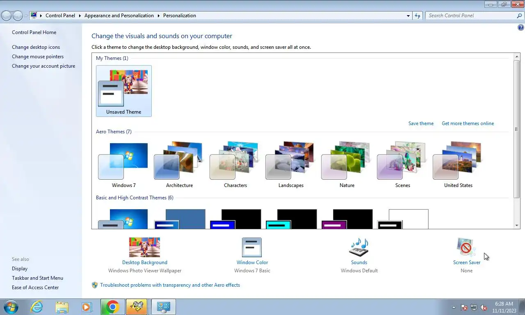Apply the Characters theme

(235, 165)
